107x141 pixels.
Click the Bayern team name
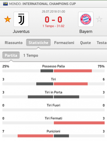(x=86, y=32)
